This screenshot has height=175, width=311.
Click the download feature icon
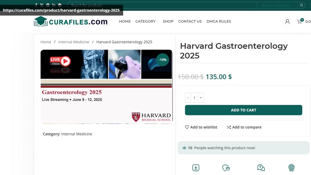pos(196,168)
